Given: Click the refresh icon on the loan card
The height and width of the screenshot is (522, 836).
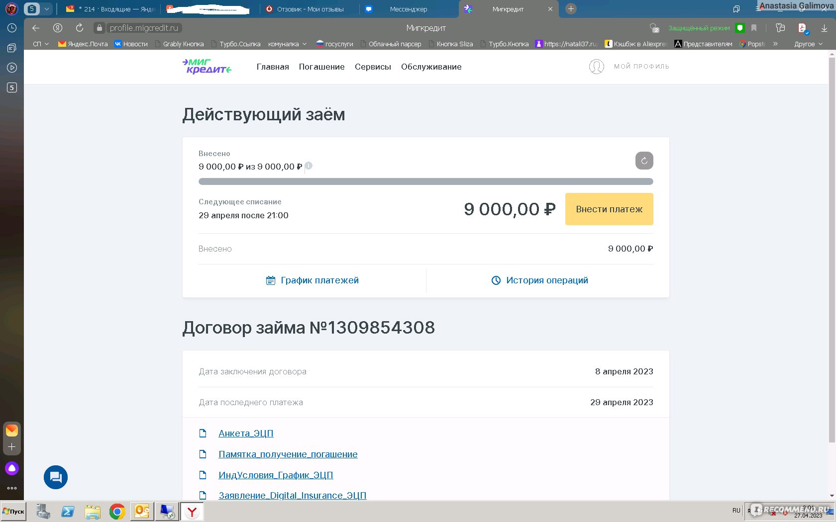Looking at the screenshot, I should 644,161.
